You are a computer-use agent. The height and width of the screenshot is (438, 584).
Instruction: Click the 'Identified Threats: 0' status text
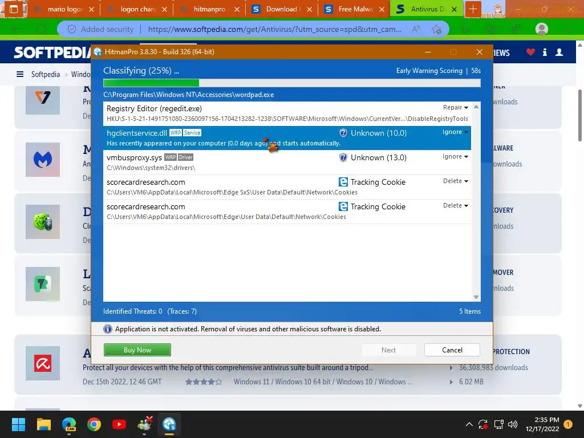(x=132, y=311)
